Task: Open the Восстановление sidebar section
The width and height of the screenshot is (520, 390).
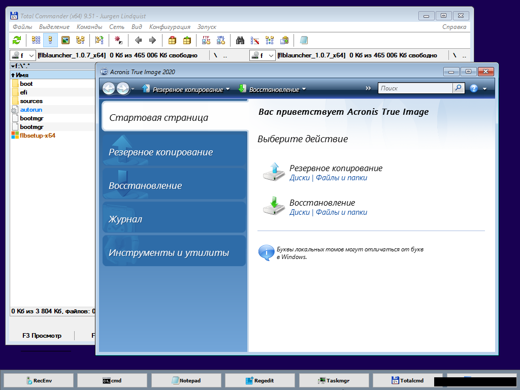Action: [x=174, y=185]
